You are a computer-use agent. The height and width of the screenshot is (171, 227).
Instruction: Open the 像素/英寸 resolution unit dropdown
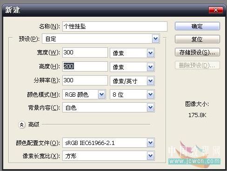point(132,81)
